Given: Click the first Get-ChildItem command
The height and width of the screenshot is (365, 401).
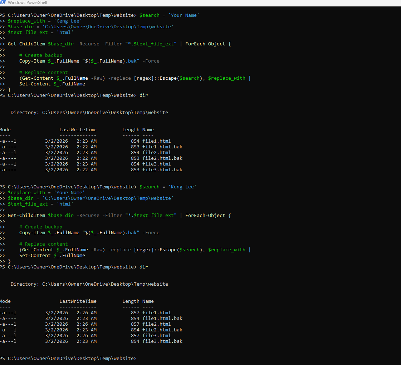Looking at the screenshot, I should [26, 44].
